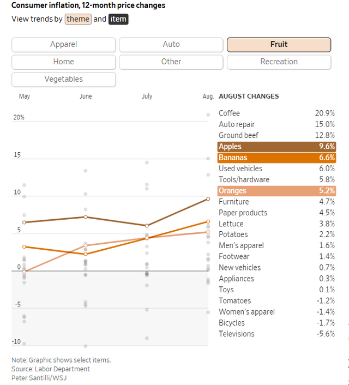Toggle view trends by item
The height and width of the screenshot is (385, 349).
[x=118, y=19]
